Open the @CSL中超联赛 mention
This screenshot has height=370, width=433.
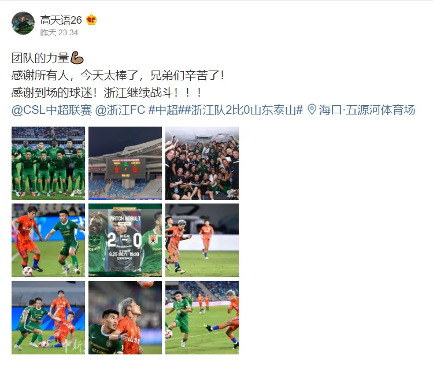click(x=51, y=110)
